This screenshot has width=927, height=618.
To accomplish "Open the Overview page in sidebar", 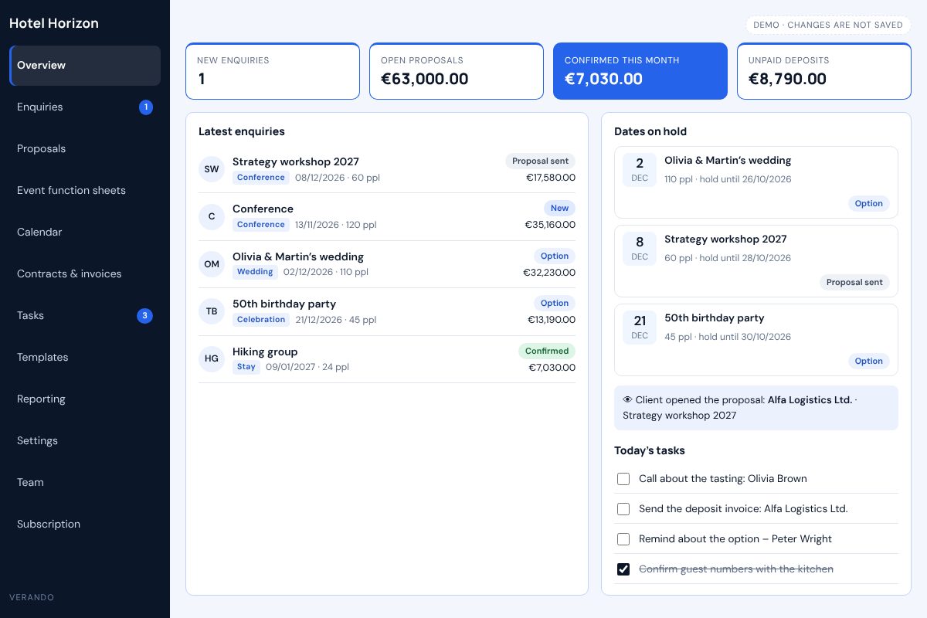I will 85,66.
